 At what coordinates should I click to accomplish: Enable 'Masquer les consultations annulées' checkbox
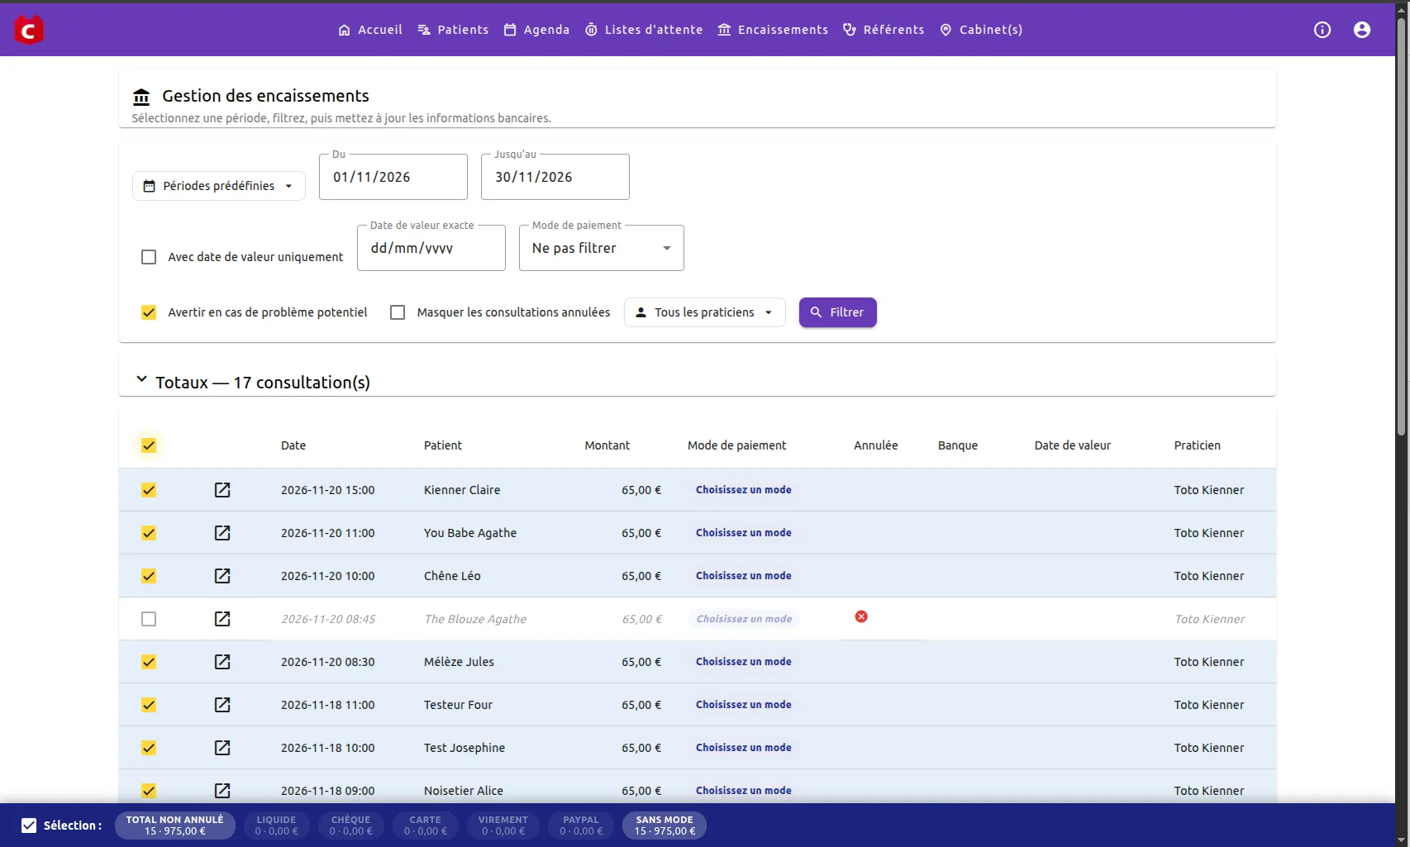tap(398, 312)
